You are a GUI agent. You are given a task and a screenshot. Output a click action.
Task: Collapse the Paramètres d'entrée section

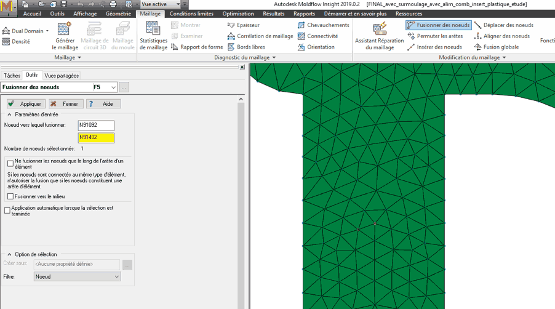point(10,114)
